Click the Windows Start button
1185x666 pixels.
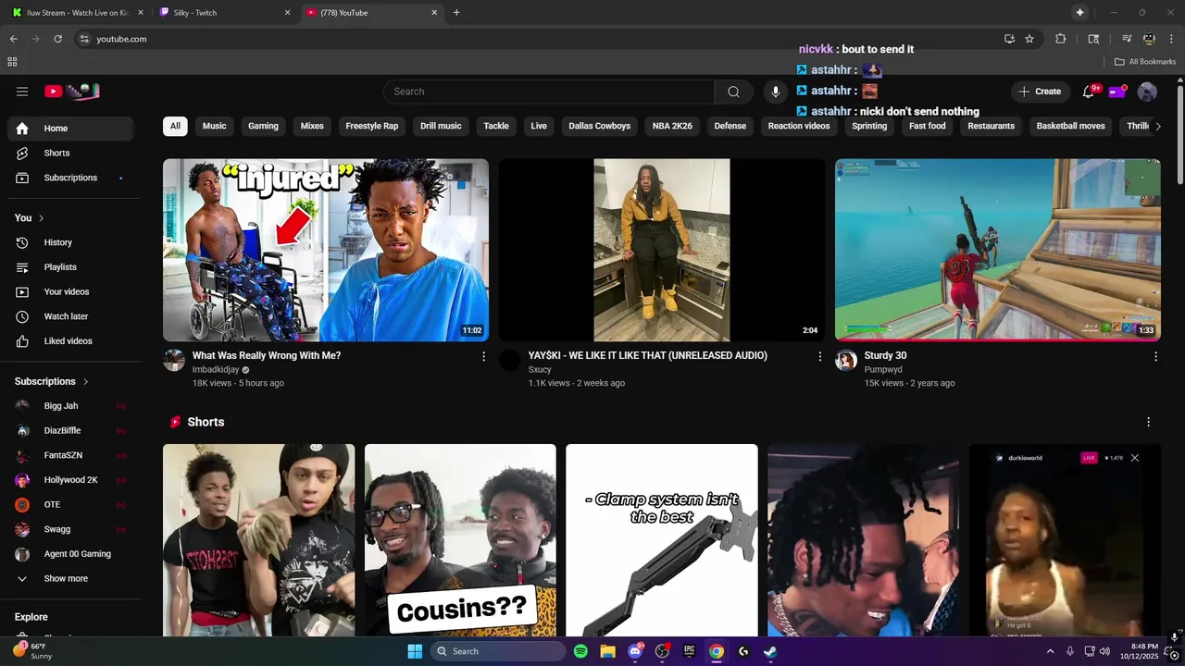coord(415,651)
